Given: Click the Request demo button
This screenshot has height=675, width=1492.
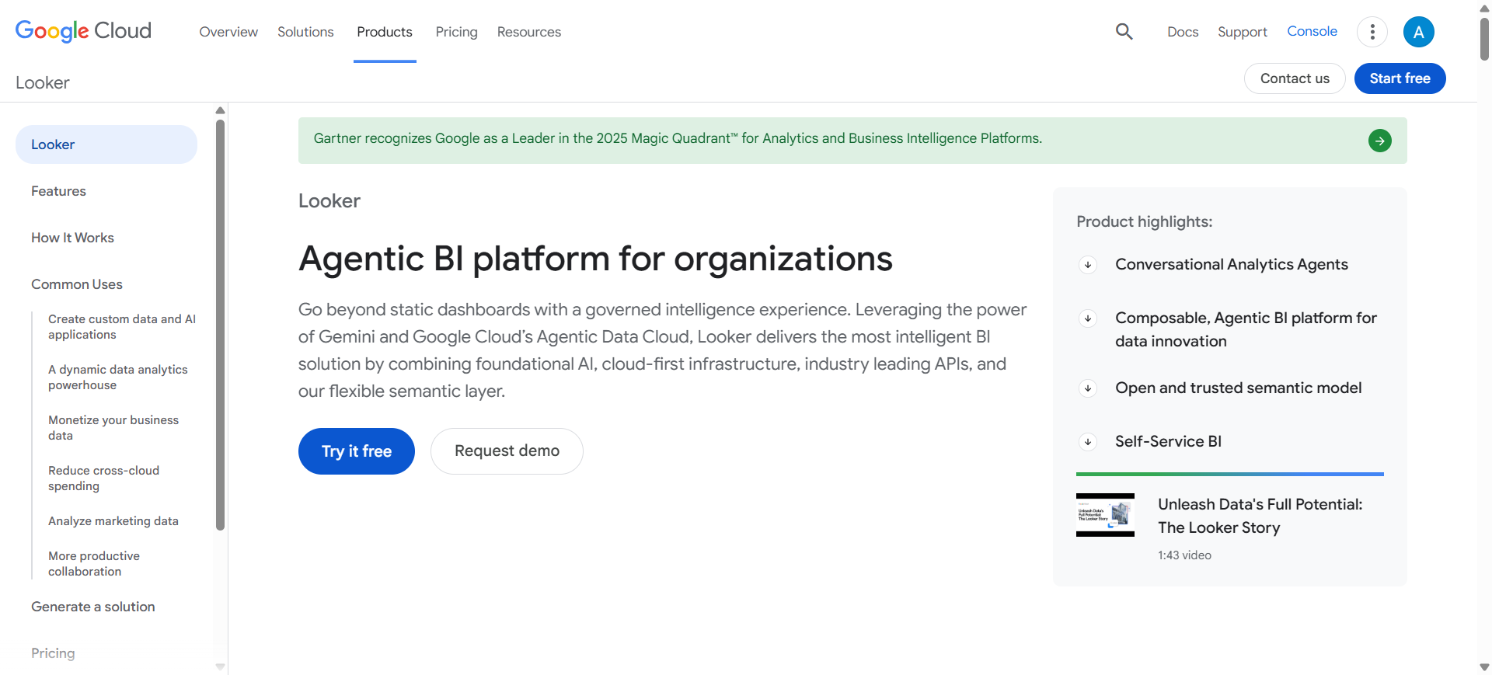Looking at the screenshot, I should tap(507, 451).
